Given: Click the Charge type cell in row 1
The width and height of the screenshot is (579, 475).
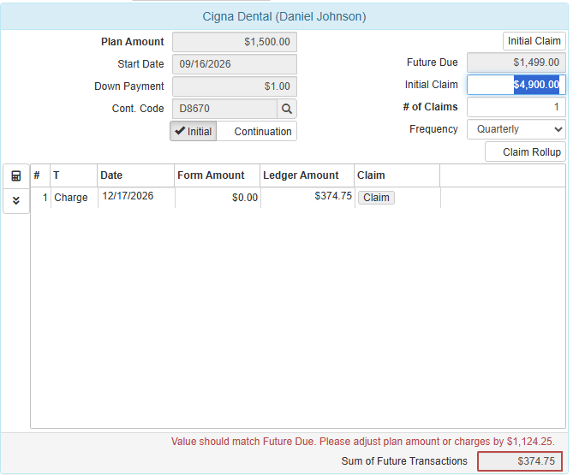Looking at the screenshot, I should pyautogui.click(x=75, y=198).
